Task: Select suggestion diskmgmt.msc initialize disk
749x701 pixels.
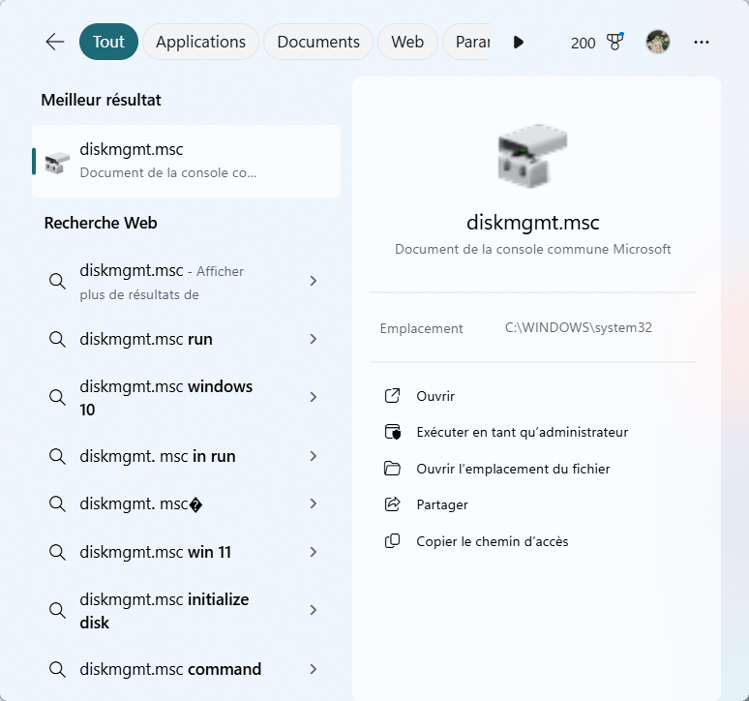Action: [187, 611]
